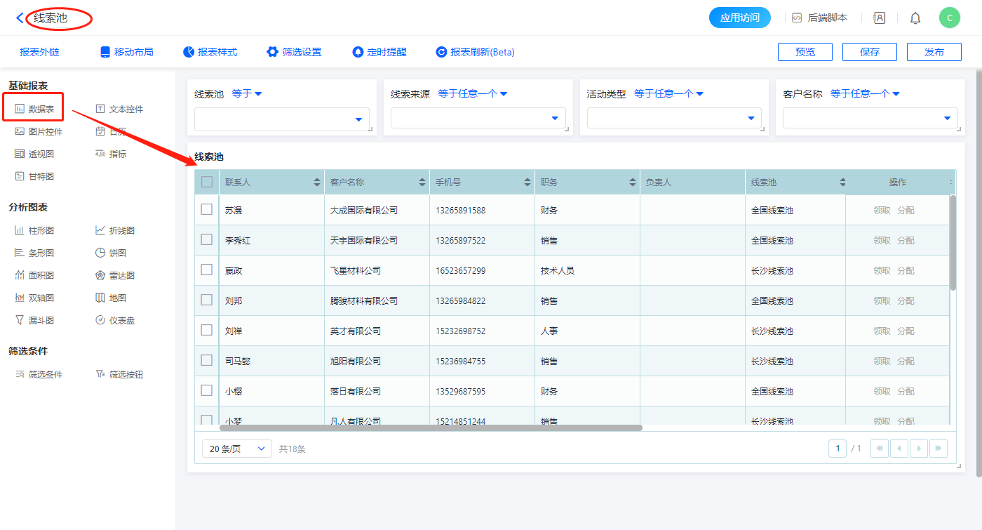
Task: Toggle the select-all checkbox in table header
Action: point(207,182)
